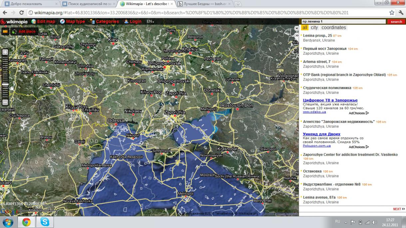Viewport: 406px width, 228px height.
Task: Zoom in with the plus button
Action: 5,52
